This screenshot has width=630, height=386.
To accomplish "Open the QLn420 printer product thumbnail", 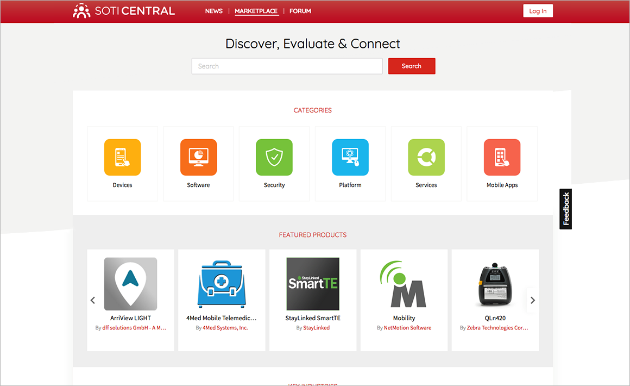I will tap(495, 285).
